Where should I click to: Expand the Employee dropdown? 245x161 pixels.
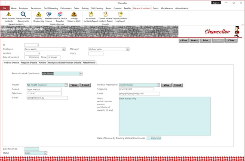click(64, 49)
